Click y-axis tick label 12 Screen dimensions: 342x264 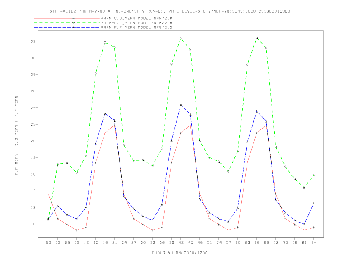(33, 207)
